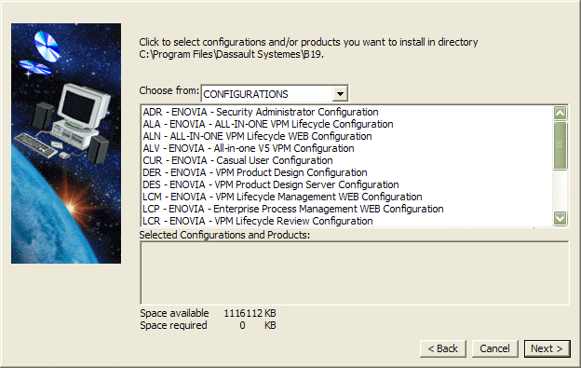Click the configurations list scrollbar thumb
Viewport: 581px width, 368px height.
pos(560,145)
